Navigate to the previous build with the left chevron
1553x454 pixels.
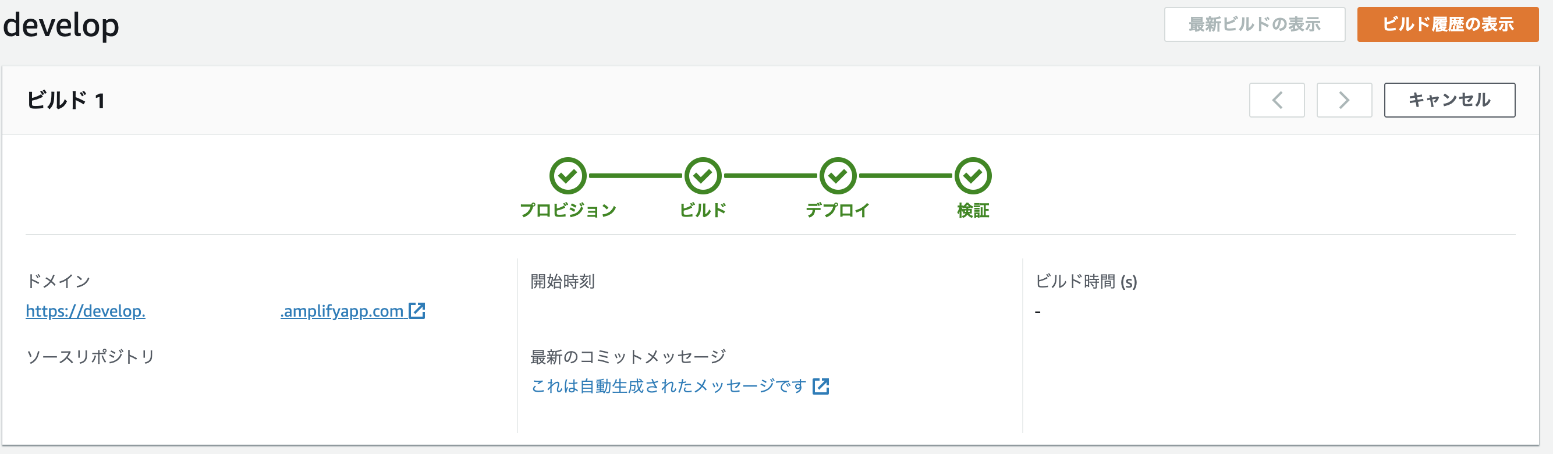pos(1277,100)
